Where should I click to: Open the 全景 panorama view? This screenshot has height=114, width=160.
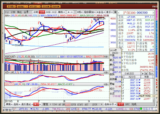(26, 12)
